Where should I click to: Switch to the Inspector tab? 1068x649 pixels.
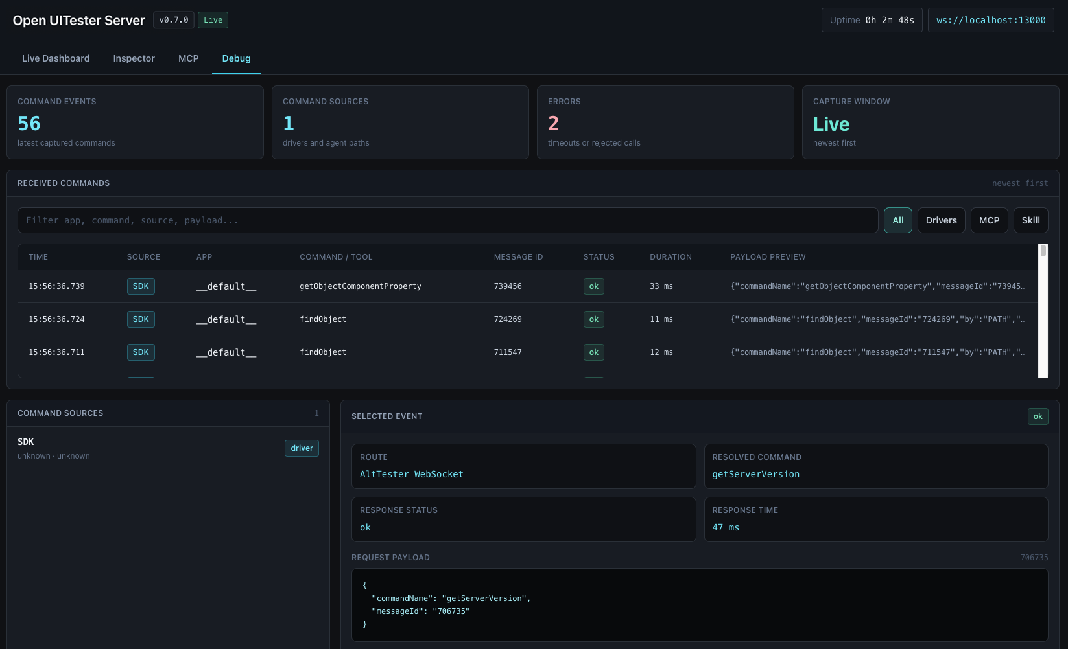134,58
